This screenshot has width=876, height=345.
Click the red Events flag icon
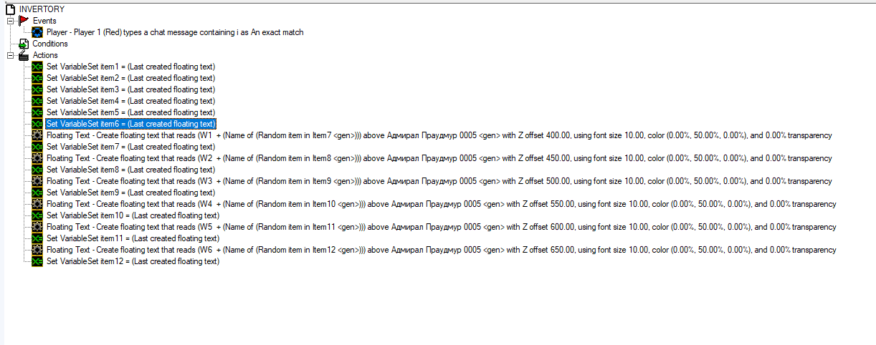(x=24, y=21)
